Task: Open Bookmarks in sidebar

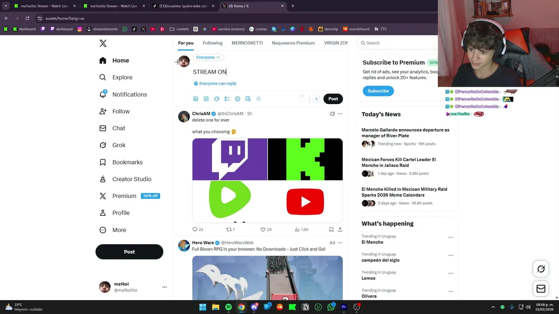Action: (121, 162)
